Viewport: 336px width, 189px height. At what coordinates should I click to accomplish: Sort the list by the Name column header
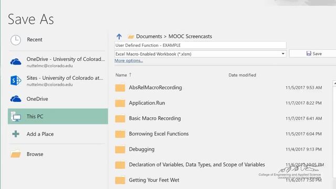[x=121, y=75]
